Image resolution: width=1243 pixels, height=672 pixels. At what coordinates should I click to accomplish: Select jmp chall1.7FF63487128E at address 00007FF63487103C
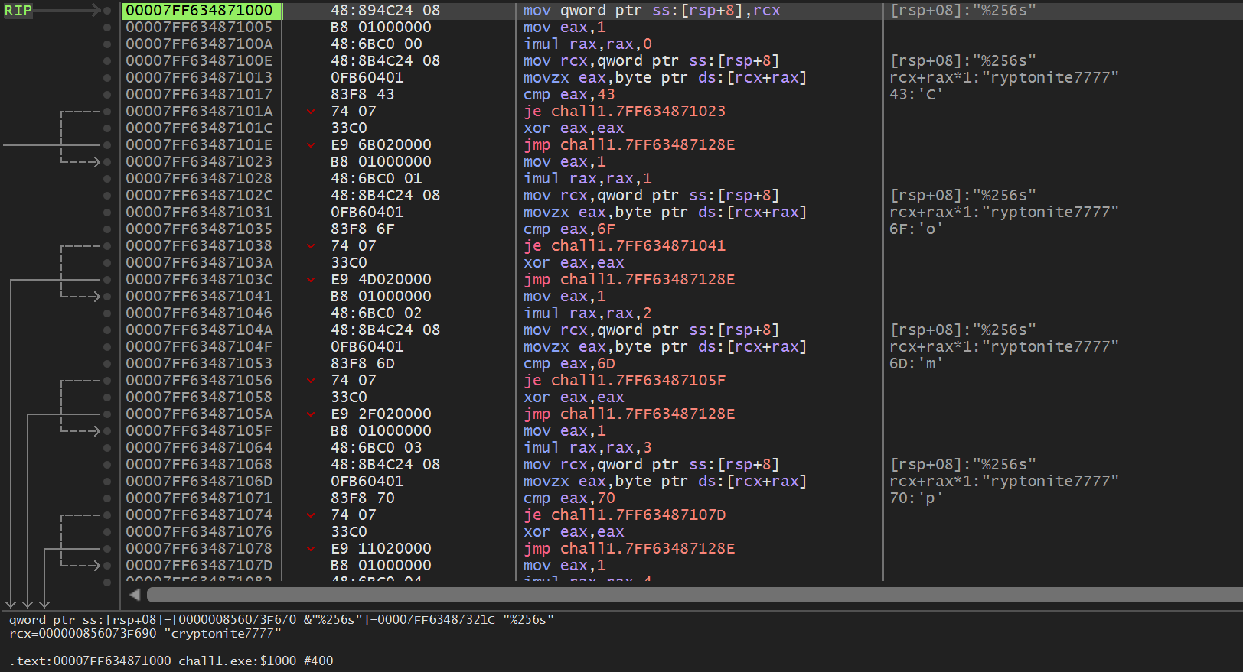pyautogui.click(x=628, y=280)
